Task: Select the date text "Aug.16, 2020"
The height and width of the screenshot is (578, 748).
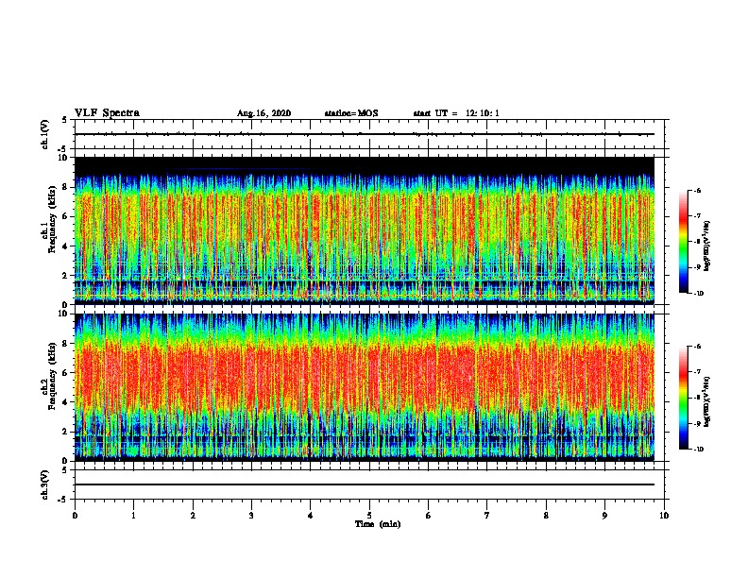Action: click(263, 113)
